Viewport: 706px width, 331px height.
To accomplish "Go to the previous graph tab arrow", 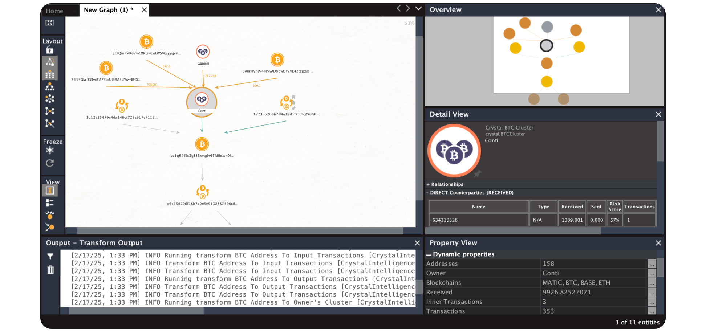I will click(399, 8).
